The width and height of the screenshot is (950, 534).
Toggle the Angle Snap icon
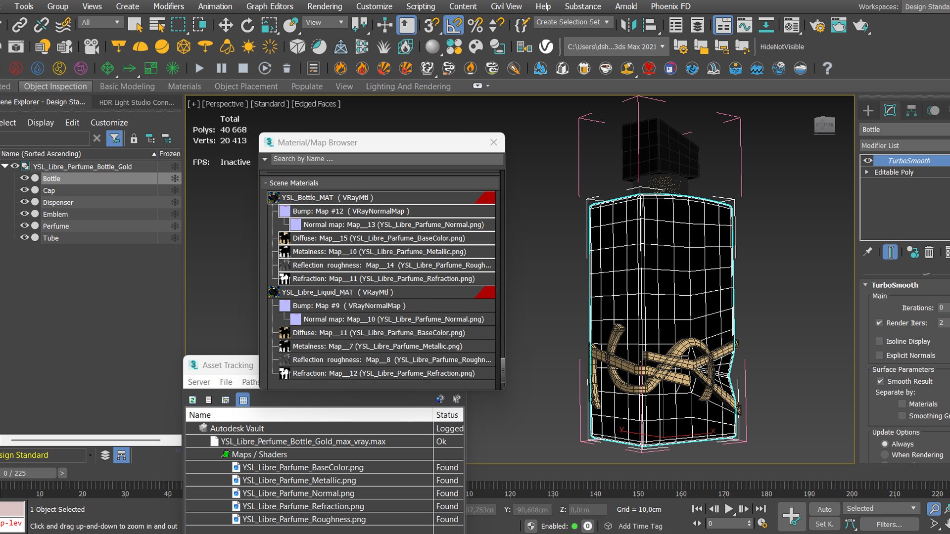(454, 25)
